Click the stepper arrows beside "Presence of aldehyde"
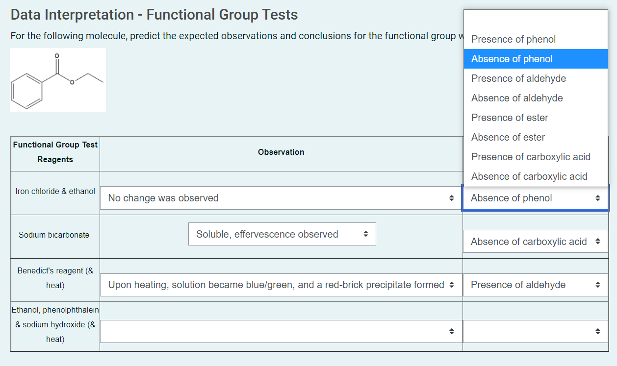The width and height of the screenshot is (617, 366). [x=598, y=285]
